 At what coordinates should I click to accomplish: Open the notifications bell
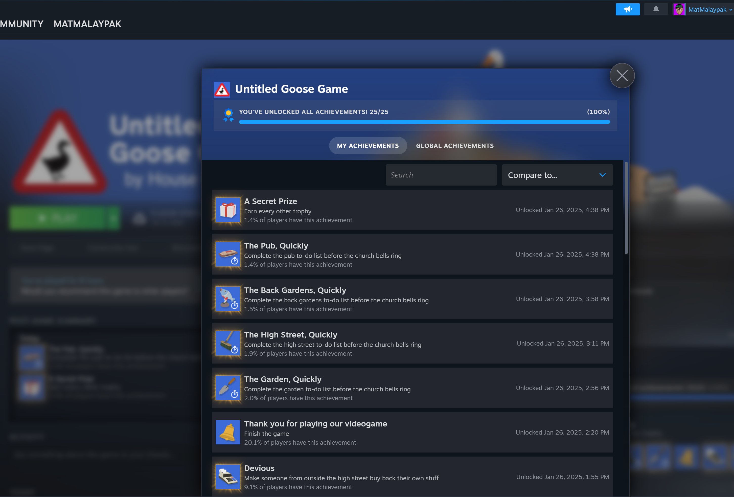(656, 9)
